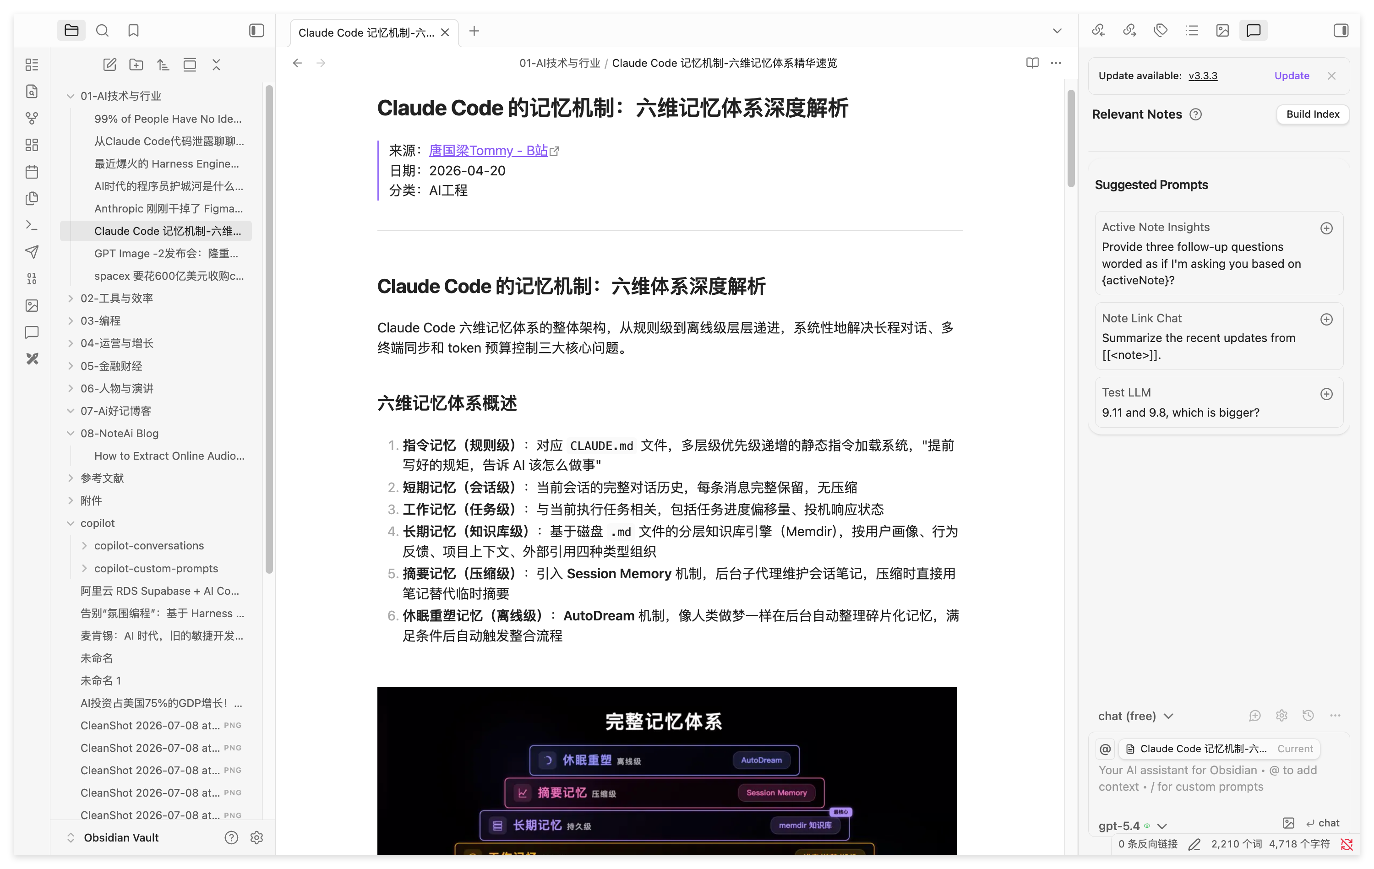Open the calendar ribbon icon

click(32, 172)
